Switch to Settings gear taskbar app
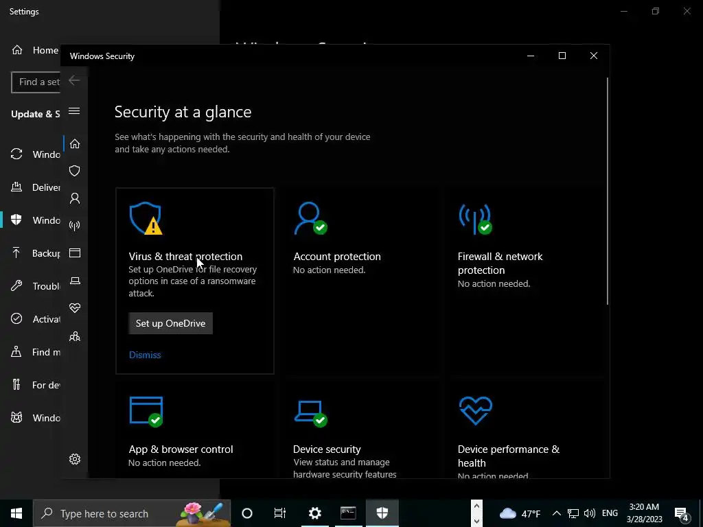Screen dimensions: 703x527 314,513
